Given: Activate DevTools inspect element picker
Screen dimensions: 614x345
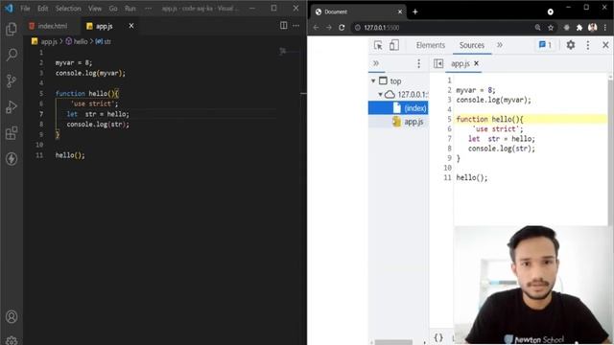Looking at the screenshot, I should pyautogui.click(x=378, y=45).
